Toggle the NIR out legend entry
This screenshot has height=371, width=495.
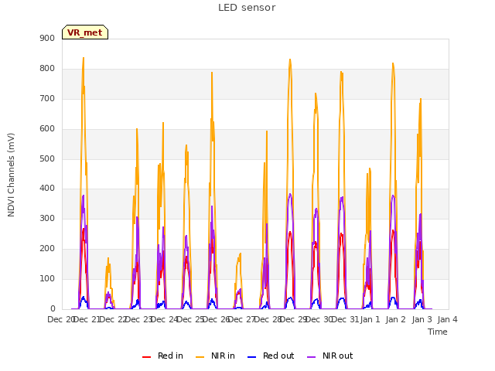pyautogui.click(x=329, y=356)
